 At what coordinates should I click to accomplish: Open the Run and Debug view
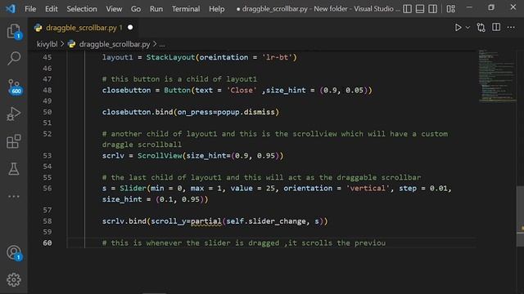click(14, 114)
